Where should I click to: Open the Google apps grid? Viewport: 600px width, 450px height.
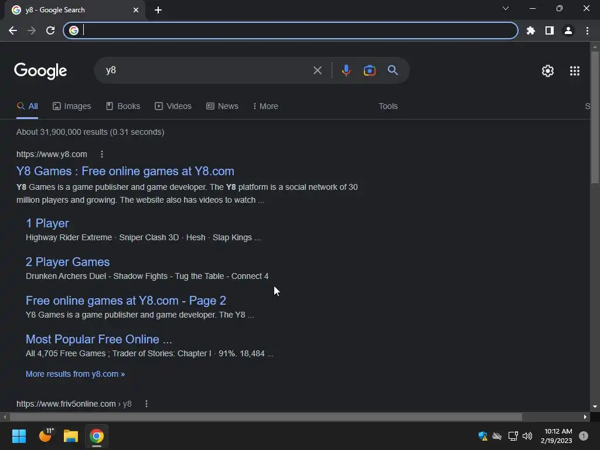pyautogui.click(x=574, y=71)
